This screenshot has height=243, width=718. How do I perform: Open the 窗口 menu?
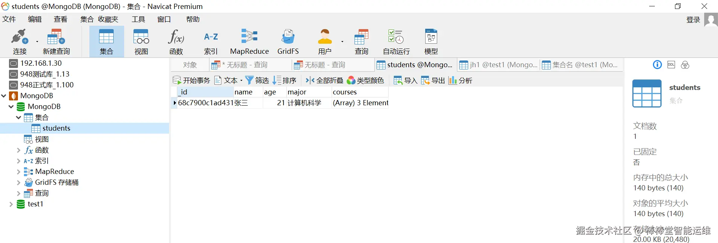(x=164, y=19)
